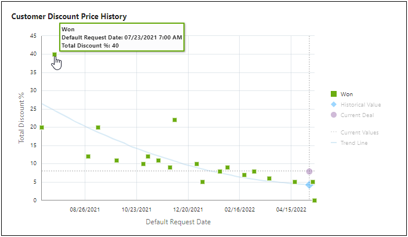Click the 30 y-axis label
The height and width of the screenshot is (237, 408).
tap(33, 90)
